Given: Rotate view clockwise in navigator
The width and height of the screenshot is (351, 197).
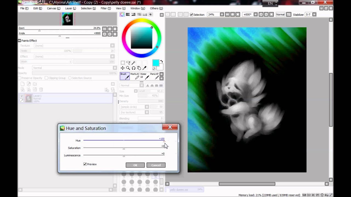Looking at the screenshot, I should pos(110,34).
